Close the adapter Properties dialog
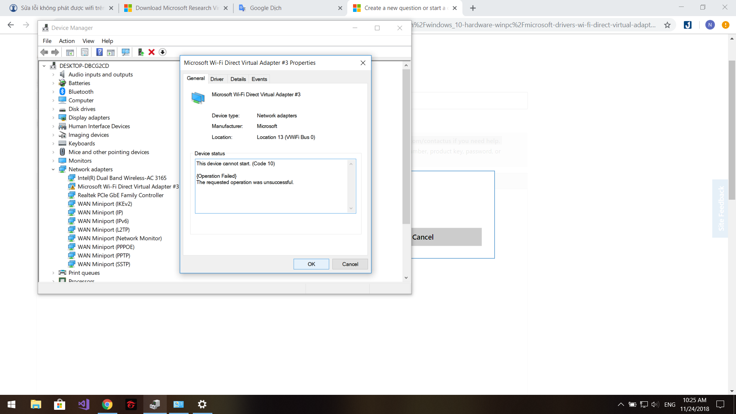Image resolution: width=736 pixels, height=414 pixels. pyautogui.click(x=363, y=63)
